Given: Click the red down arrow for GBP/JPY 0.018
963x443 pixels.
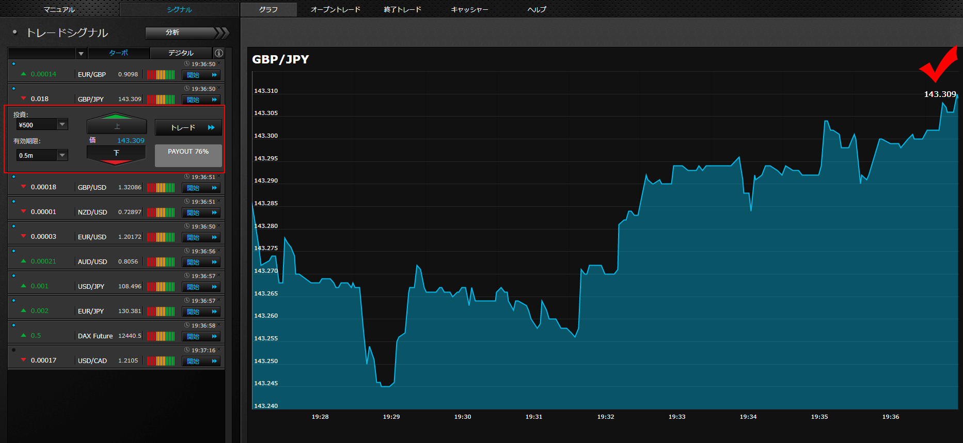Looking at the screenshot, I should click(x=23, y=99).
